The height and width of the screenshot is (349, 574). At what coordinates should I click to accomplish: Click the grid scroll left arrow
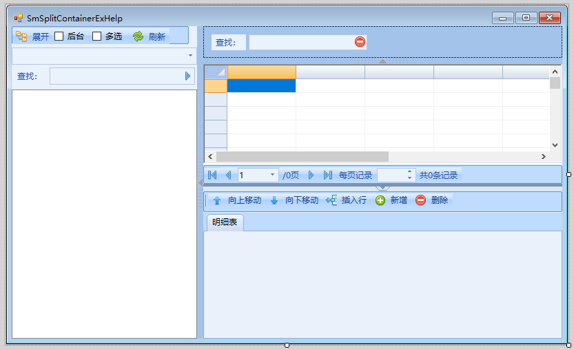[x=210, y=156]
